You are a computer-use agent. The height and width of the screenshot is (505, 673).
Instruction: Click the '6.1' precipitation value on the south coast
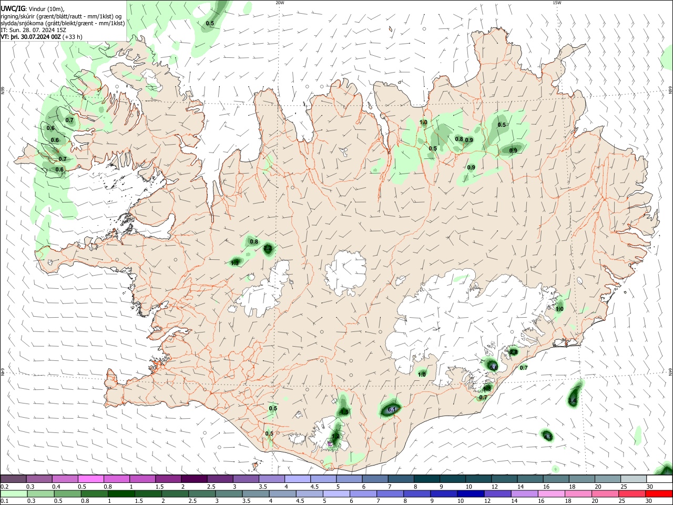(391, 409)
